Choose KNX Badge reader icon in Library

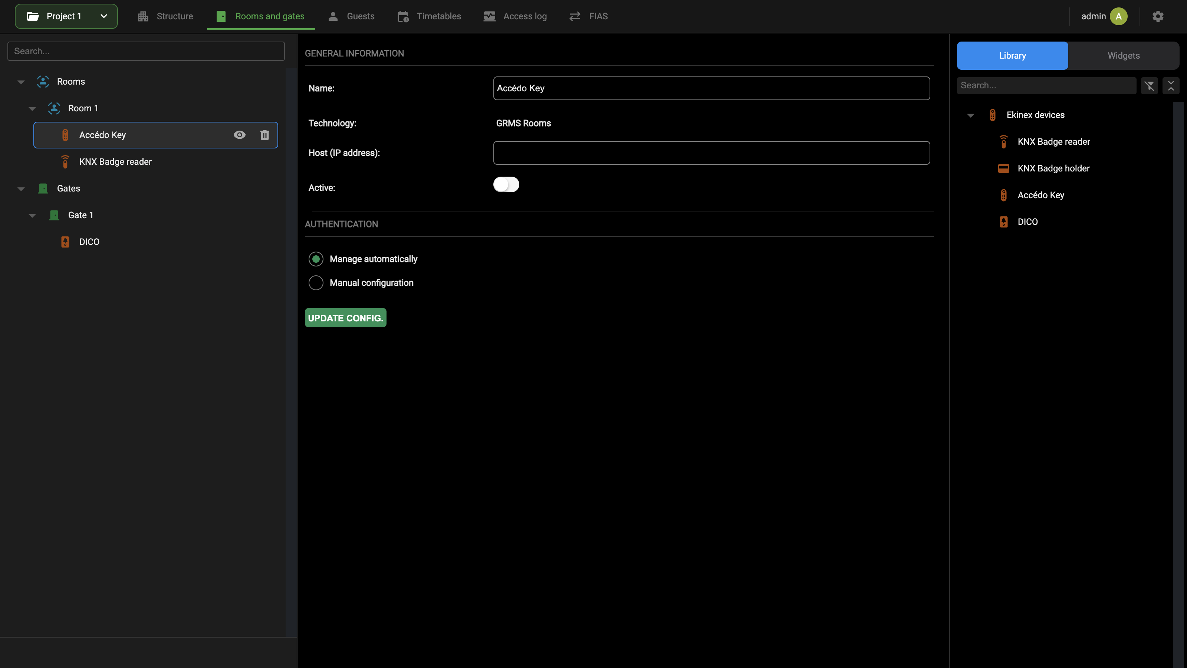(x=1004, y=141)
